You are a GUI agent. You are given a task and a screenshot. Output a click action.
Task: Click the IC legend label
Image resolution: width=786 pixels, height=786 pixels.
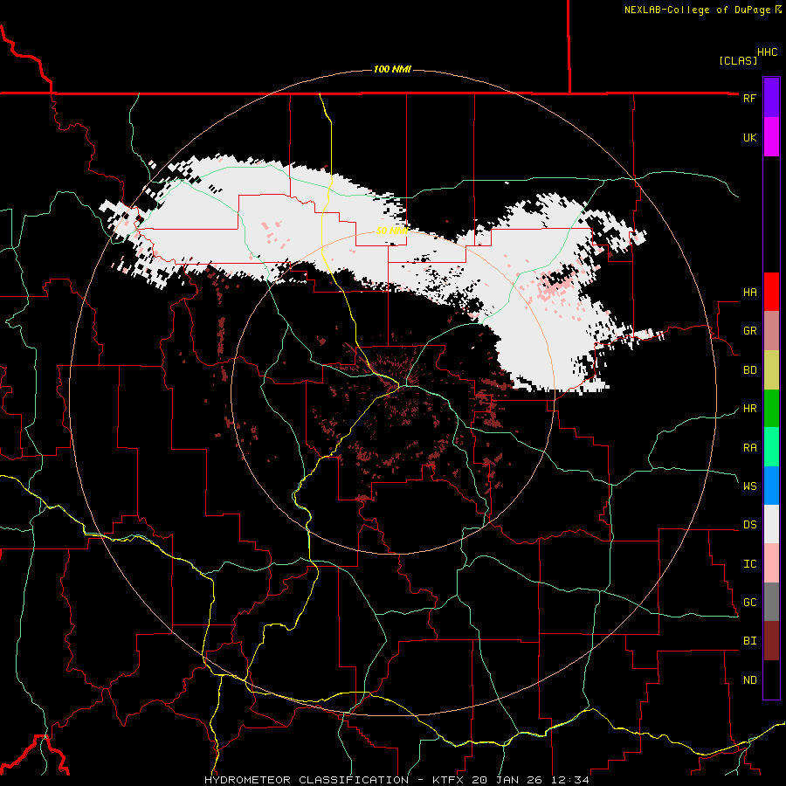click(x=749, y=564)
